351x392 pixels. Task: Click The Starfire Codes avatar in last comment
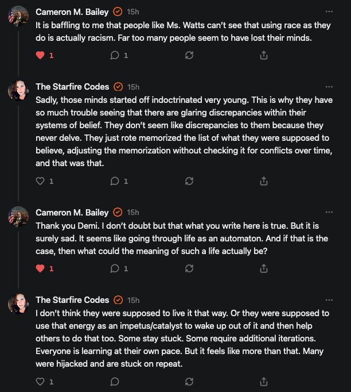tap(18, 303)
